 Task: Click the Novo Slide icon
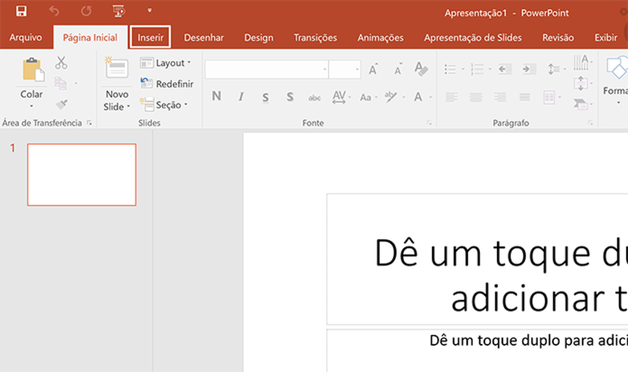117,68
